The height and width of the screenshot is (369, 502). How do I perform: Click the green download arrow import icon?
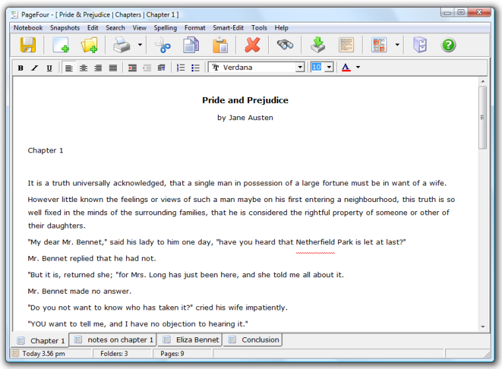[318, 45]
